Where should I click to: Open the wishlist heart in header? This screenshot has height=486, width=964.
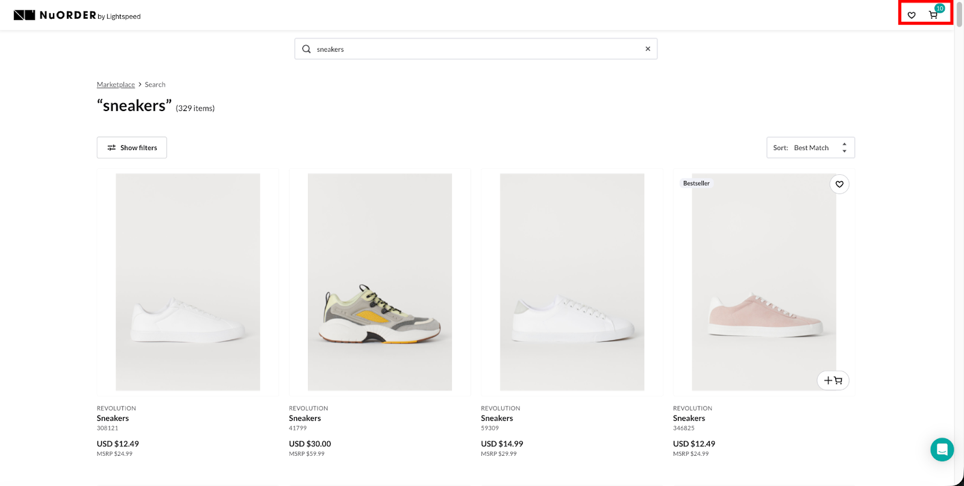912,15
